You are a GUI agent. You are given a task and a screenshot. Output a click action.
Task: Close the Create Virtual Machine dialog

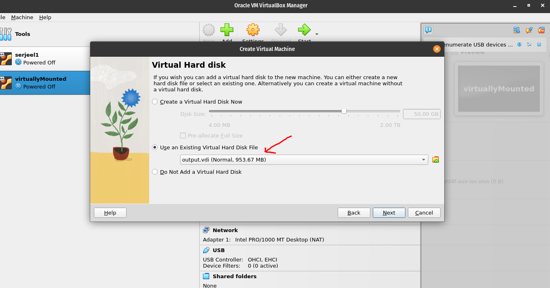click(x=436, y=49)
